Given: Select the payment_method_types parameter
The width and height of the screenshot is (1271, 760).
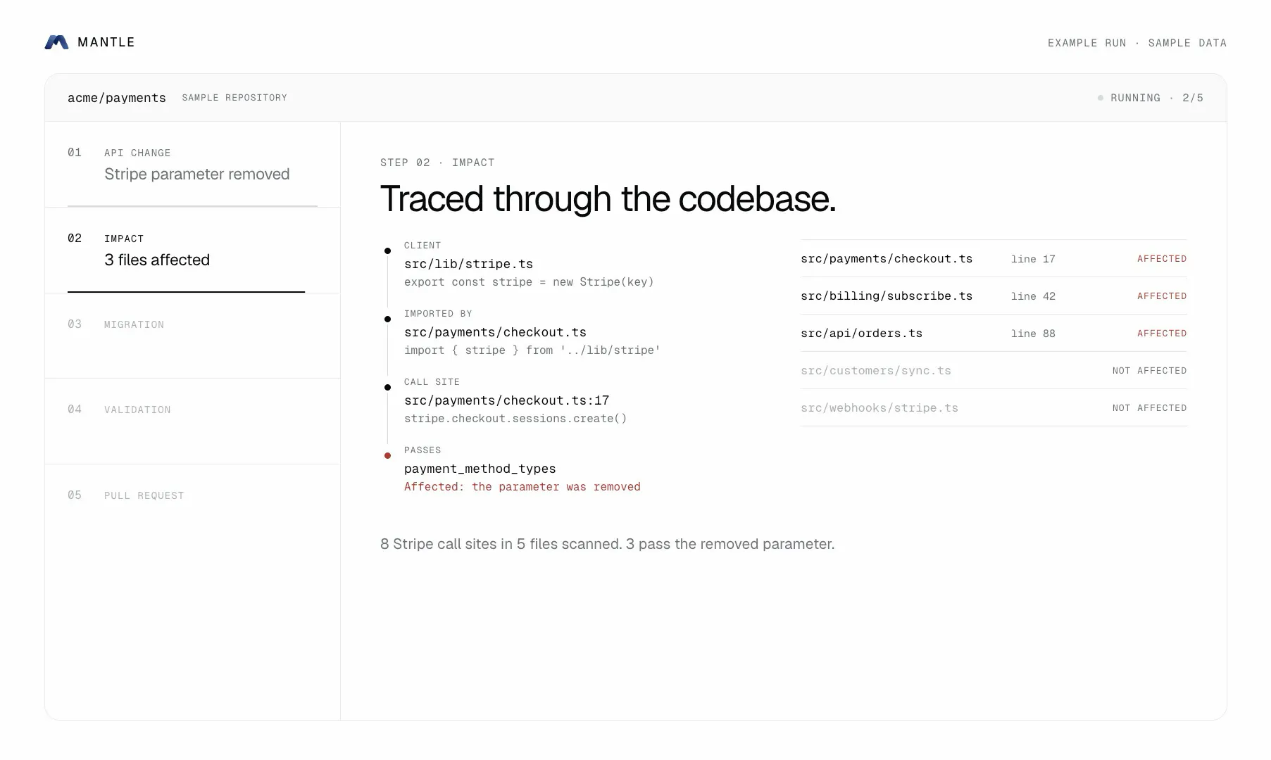Looking at the screenshot, I should [x=480, y=469].
